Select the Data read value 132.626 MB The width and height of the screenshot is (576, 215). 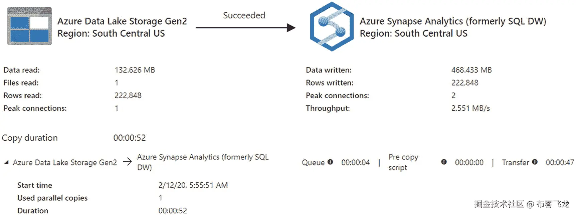click(135, 70)
